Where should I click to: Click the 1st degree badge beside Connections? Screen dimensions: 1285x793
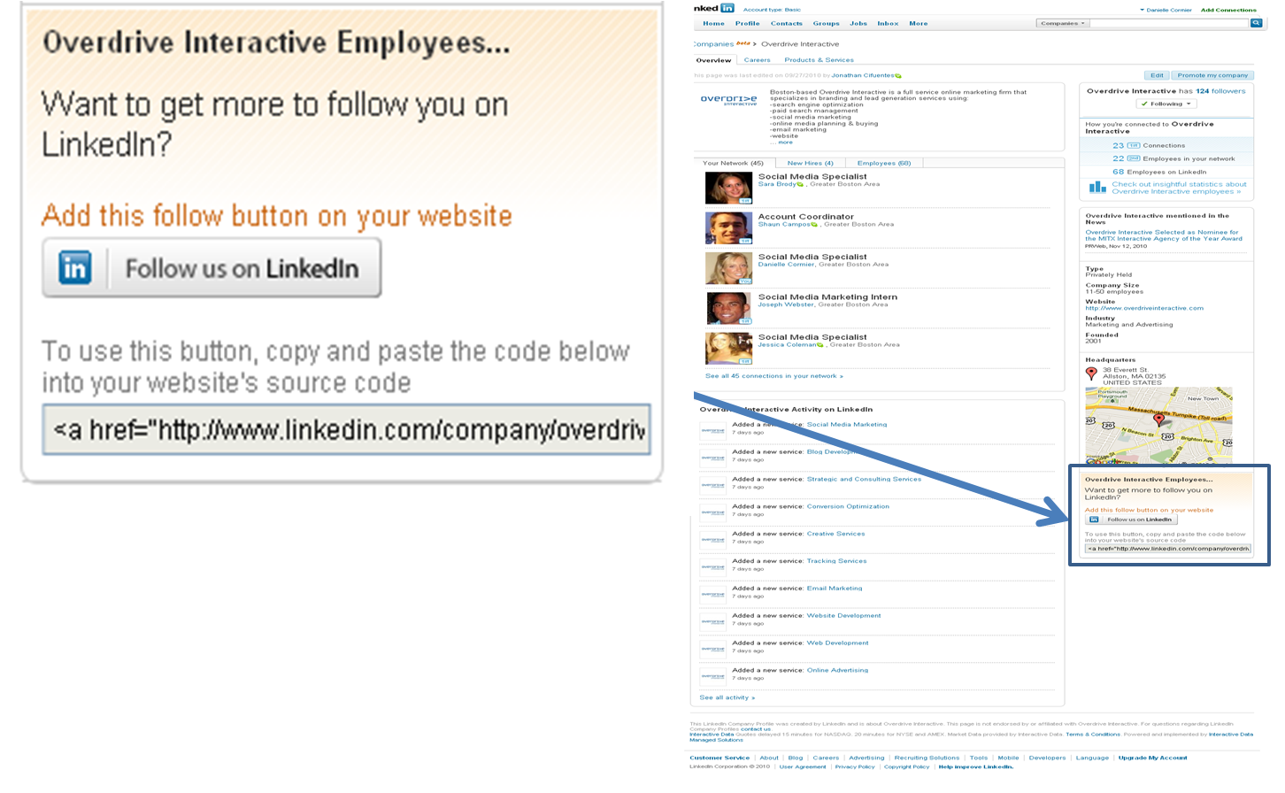coord(1133,145)
